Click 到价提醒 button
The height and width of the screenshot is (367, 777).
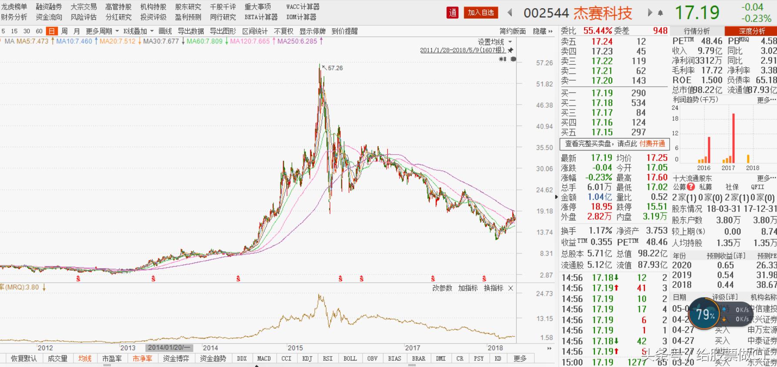(344, 31)
